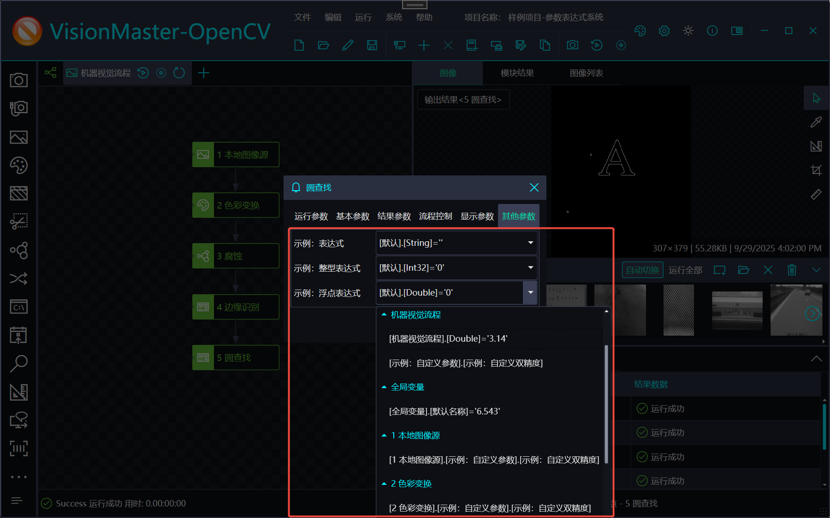This screenshot has width=830, height=518.
Task: Open the 编辑 menu
Action: click(333, 17)
